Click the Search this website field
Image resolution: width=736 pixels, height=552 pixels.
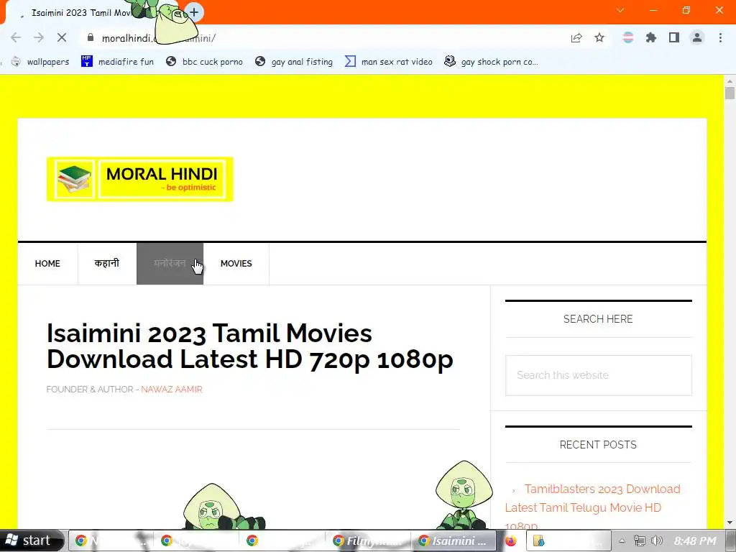[599, 375]
